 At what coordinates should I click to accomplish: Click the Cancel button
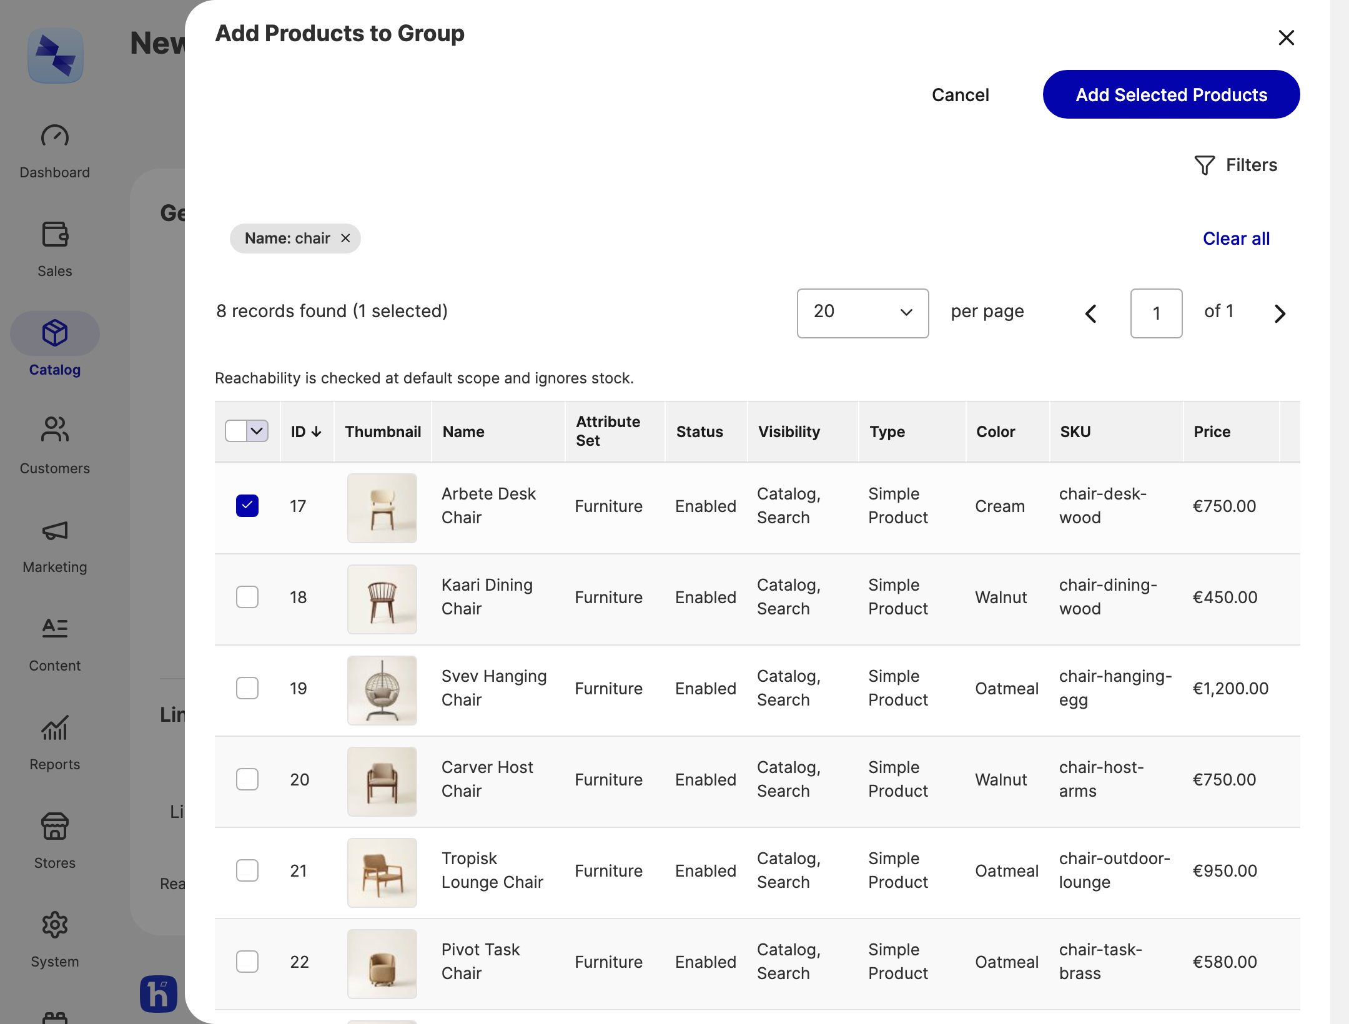[x=960, y=95]
